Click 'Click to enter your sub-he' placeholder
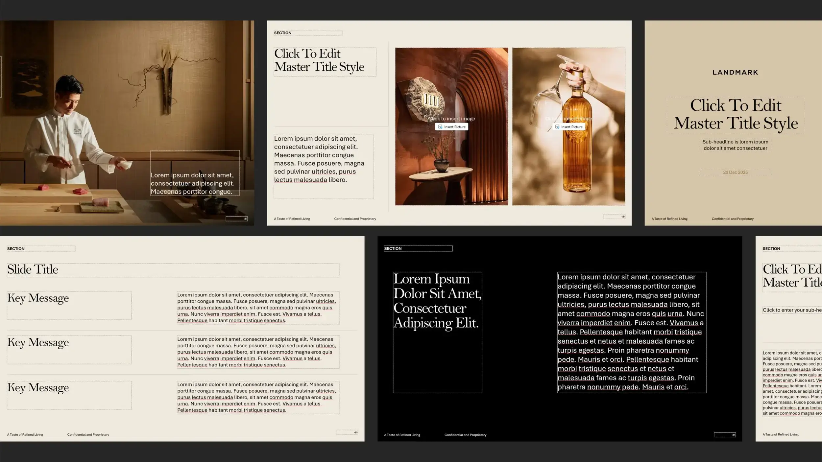 tap(792, 310)
